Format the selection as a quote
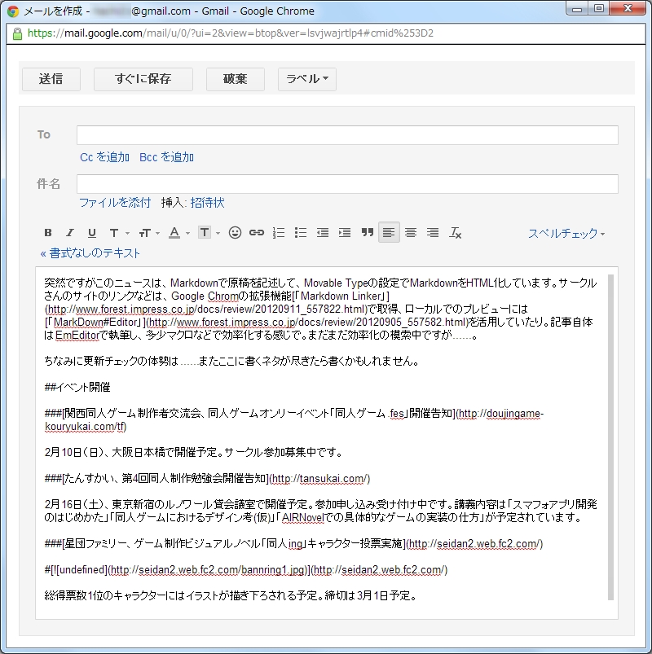Screen dimensions: 652x654 tap(367, 232)
